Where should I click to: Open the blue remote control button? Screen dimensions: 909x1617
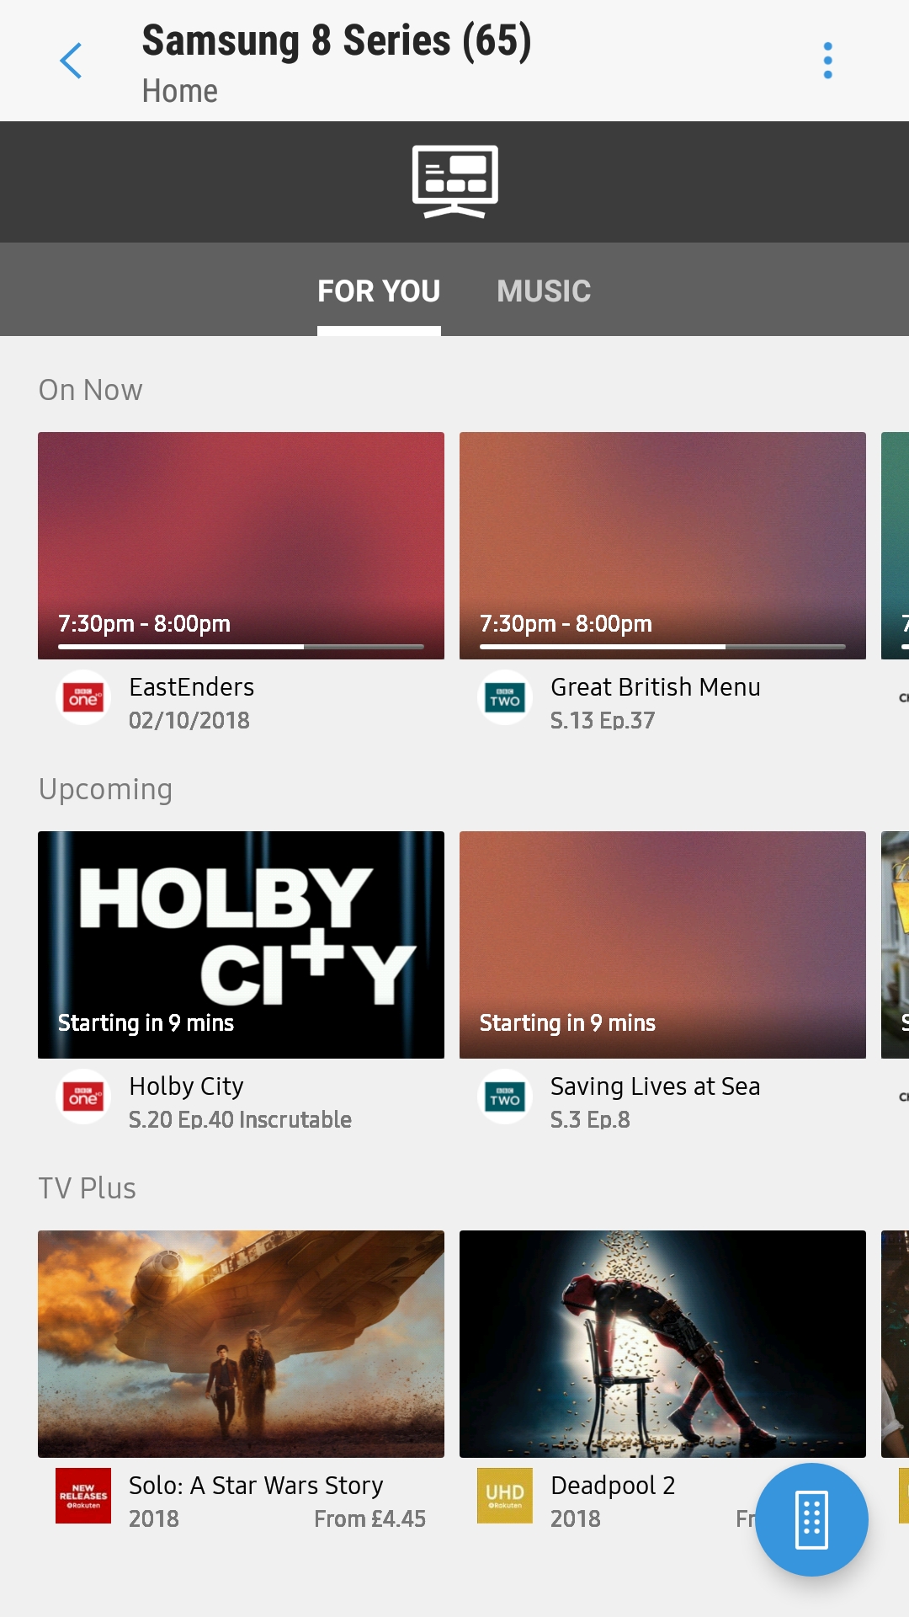(811, 1519)
